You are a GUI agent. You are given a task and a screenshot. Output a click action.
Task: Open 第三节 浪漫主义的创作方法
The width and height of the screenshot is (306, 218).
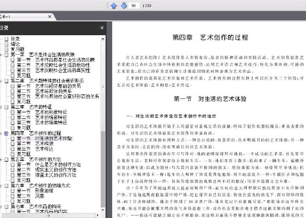(x=46, y=175)
